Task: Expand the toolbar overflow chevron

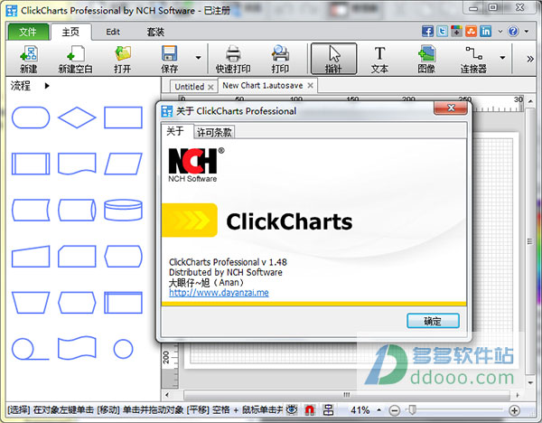Action: pos(530,59)
